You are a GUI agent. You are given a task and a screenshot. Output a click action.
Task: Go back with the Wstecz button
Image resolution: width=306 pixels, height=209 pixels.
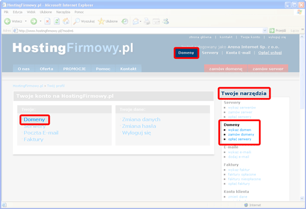13,21
